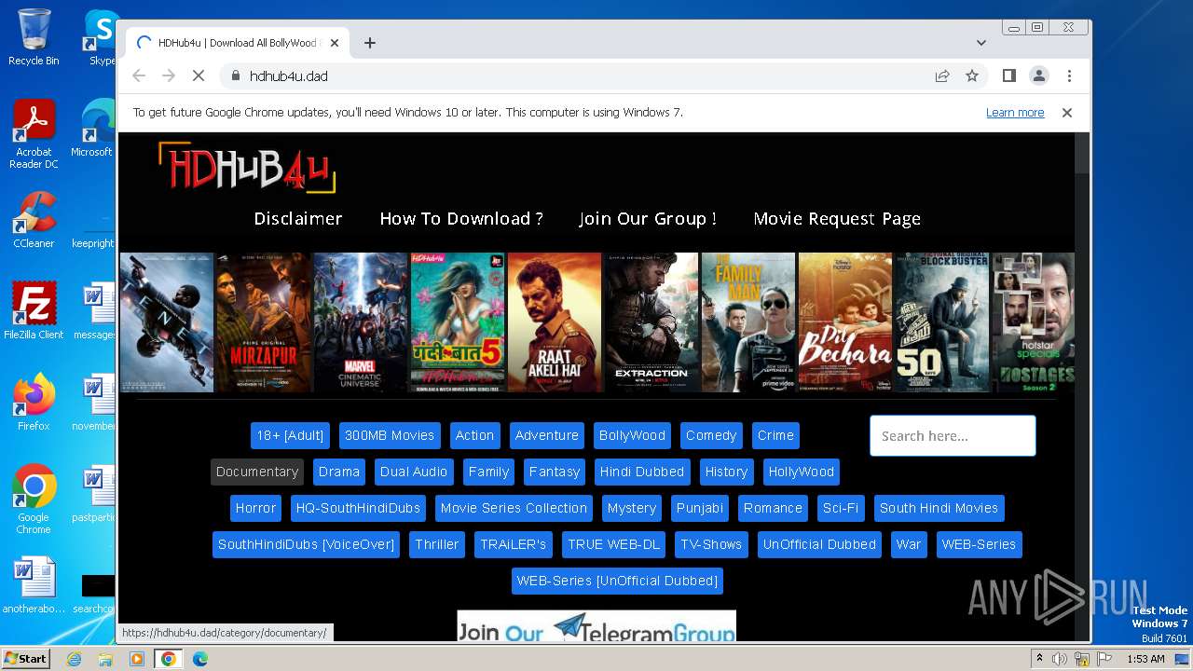This screenshot has height=671, width=1193.
Task: Open the anotherabo document on desktop
Action: [34, 585]
